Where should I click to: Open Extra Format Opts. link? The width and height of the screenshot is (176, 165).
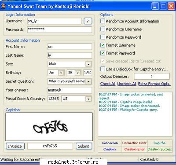(154, 84)
